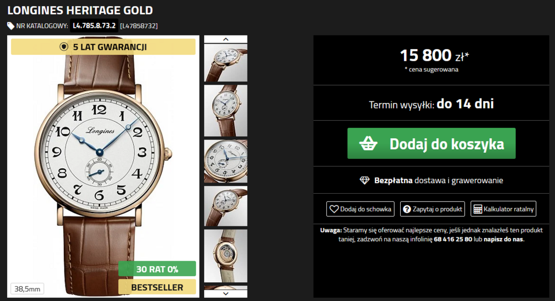The width and height of the screenshot is (555, 301).
Task: Open the main Longines watch image
Action: [x=103, y=166]
